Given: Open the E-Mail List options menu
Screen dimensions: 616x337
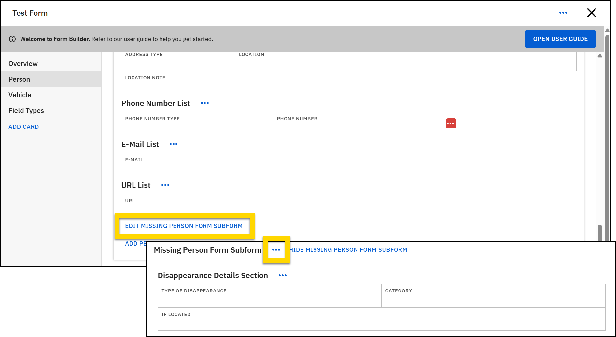Looking at the screenshot, I should tap(173, 144).
